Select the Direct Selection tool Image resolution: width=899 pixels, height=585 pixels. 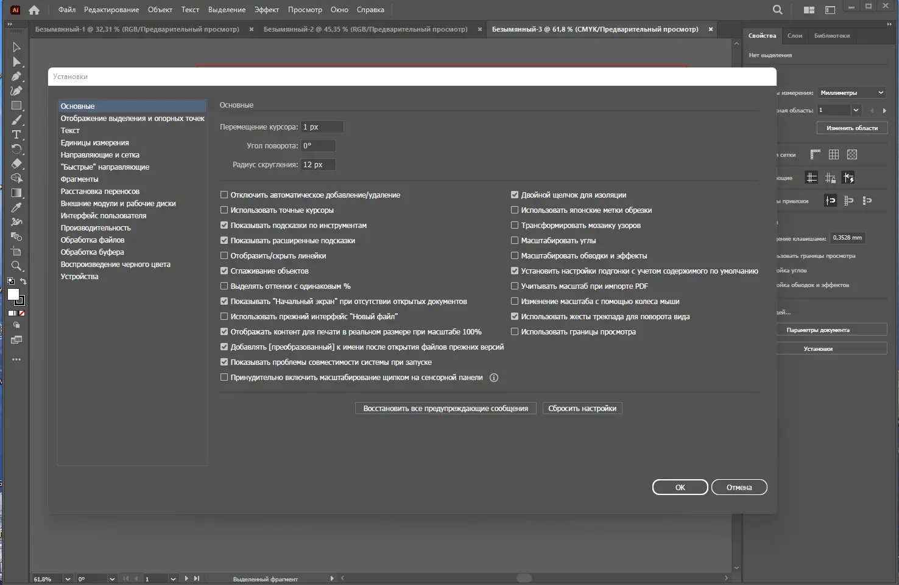(16, 62)
